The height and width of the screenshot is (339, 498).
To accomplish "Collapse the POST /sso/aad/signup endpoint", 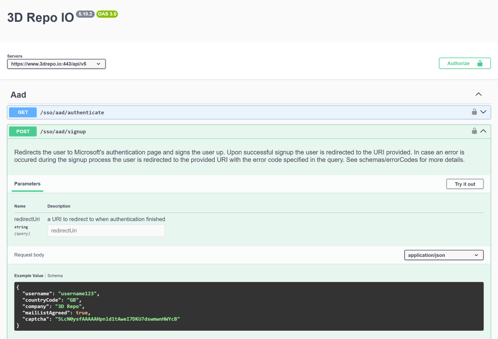I will [483, 131].
